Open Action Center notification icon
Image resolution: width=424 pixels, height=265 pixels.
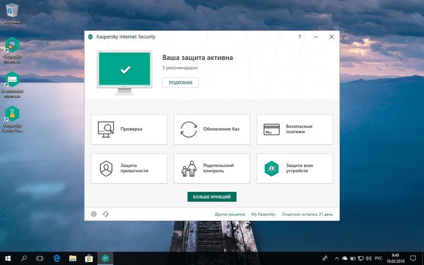[413, 259]
